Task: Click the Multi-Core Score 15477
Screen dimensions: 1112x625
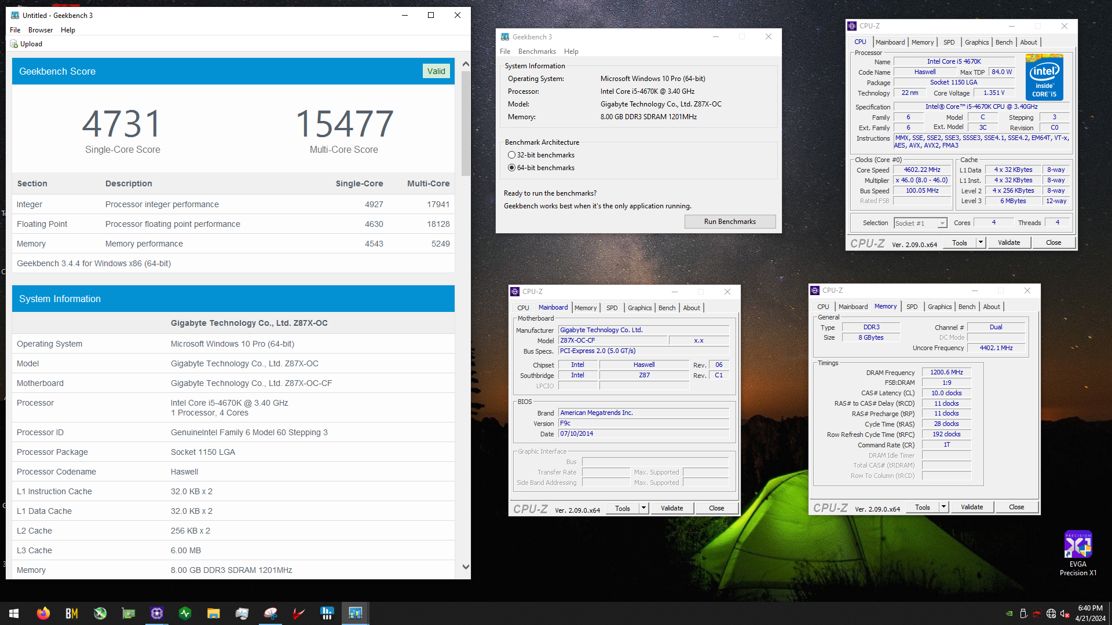Action: (344, 124)
